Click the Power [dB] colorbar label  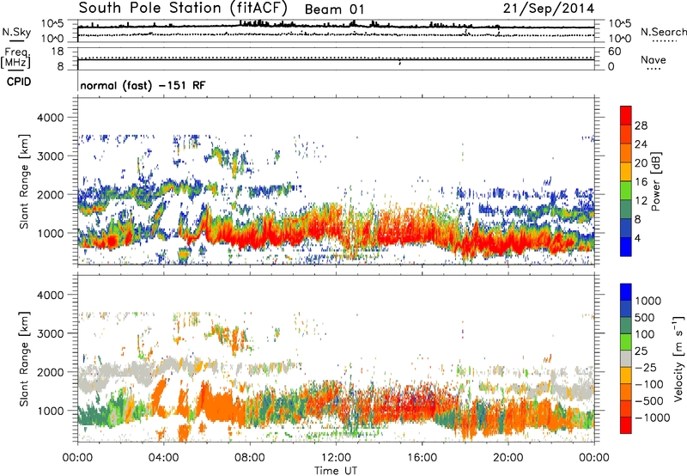pyautogui.click(x=656, y=181)
